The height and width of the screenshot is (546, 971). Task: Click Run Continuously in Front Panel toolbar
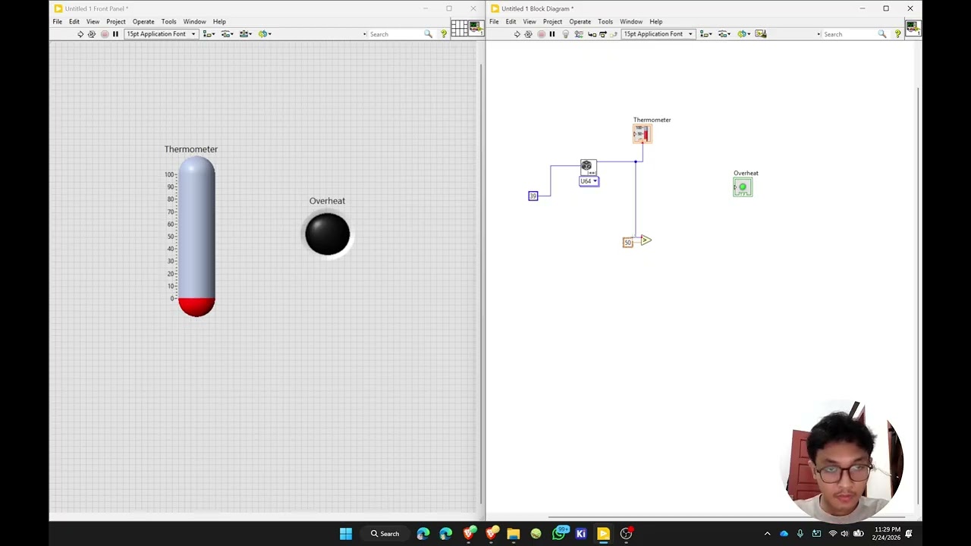[92, 34]
